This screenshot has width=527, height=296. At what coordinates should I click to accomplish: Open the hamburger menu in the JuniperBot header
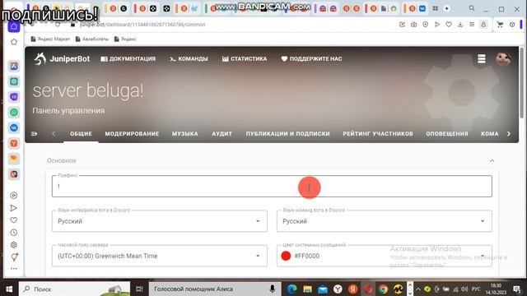481,58
